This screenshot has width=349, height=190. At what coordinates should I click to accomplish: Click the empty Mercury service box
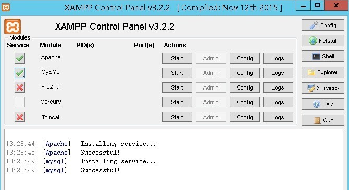(x=20, y=102)
